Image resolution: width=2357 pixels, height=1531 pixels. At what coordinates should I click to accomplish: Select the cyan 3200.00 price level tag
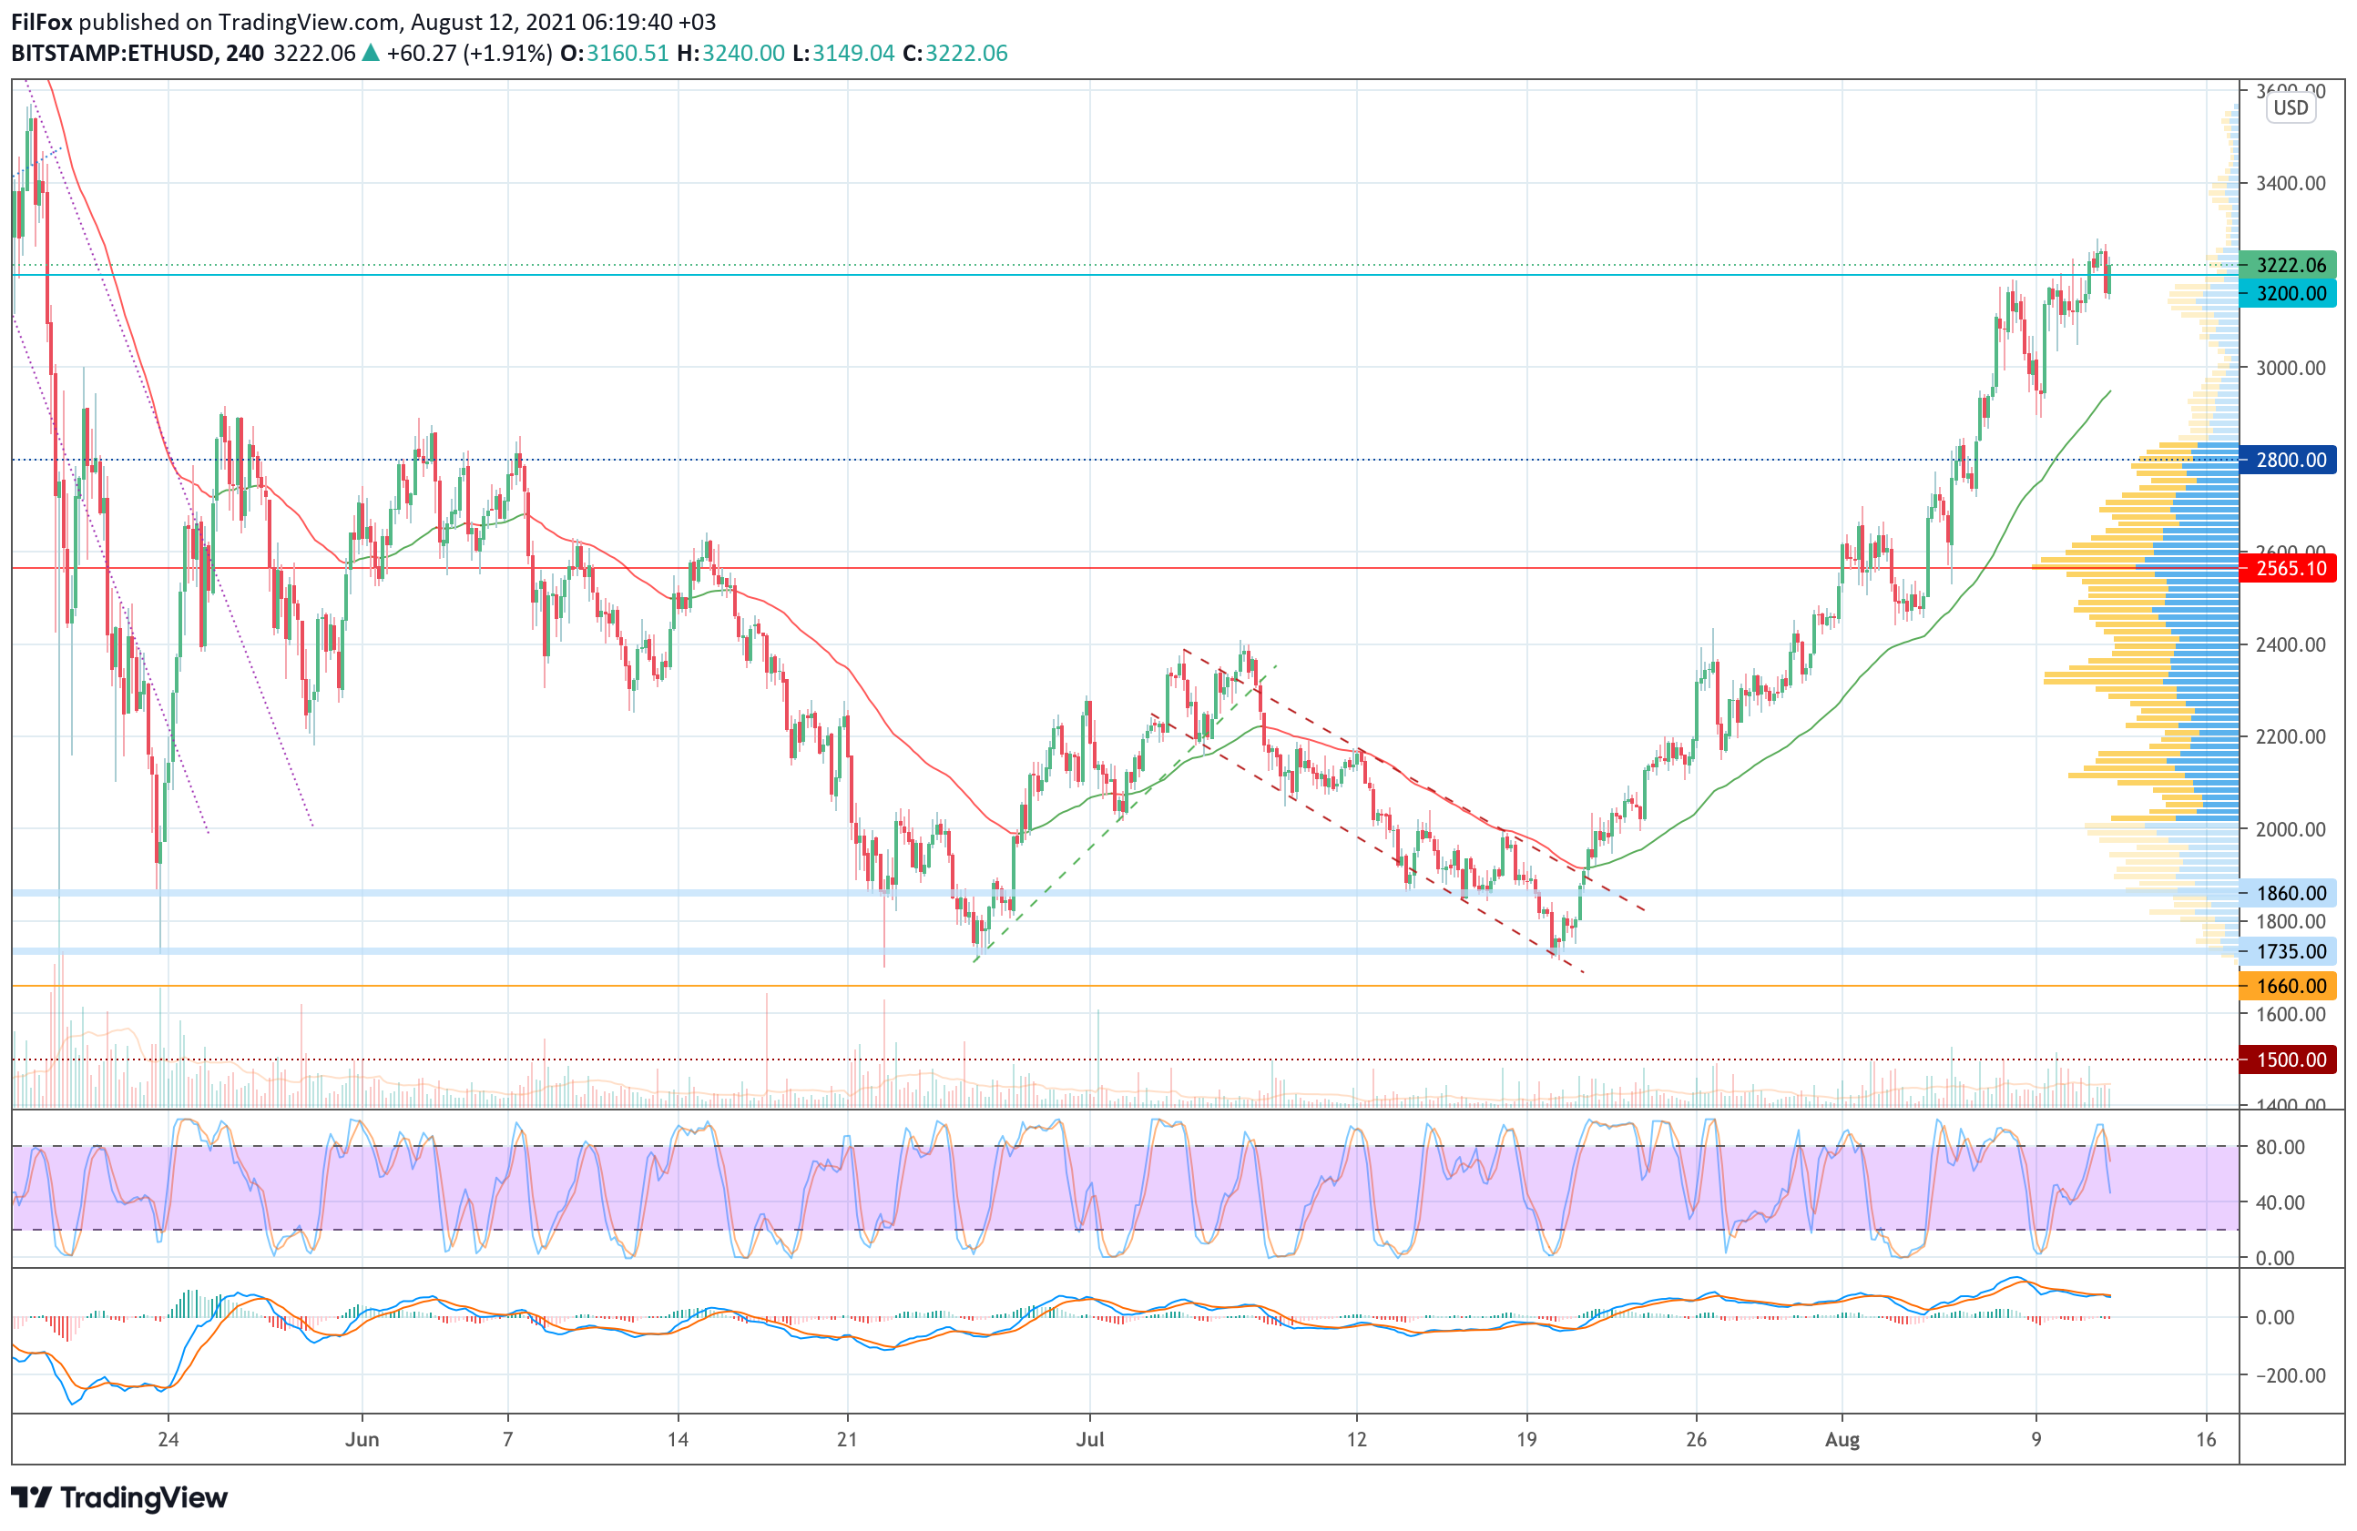[2290, 294]
